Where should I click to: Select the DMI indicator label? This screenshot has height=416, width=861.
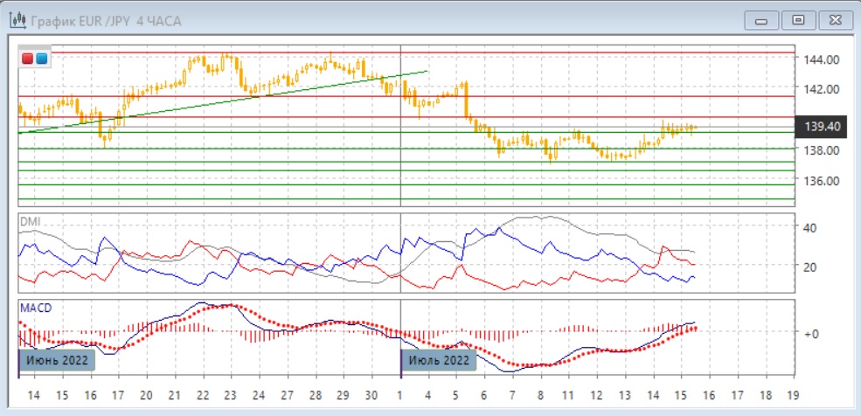click(x=29, y=222)
